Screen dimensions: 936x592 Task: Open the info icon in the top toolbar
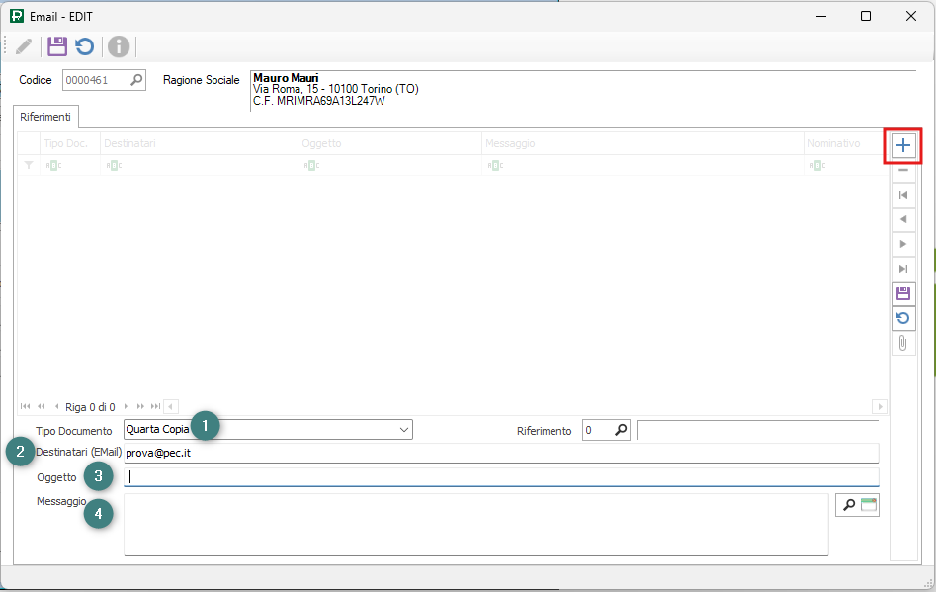pyautogui.click(x=119, y=46)
